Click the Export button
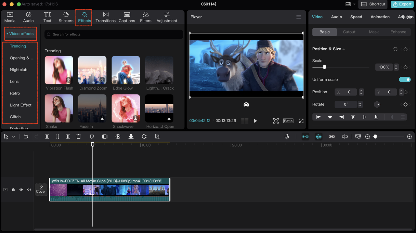Screen dimensions: 416x233 [402, 4]
